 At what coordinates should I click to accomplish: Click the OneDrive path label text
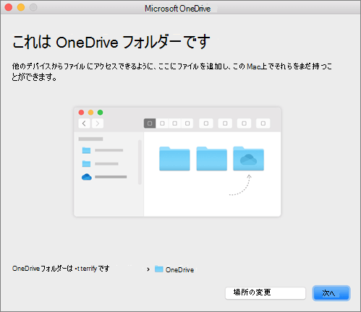pos(179,269)
